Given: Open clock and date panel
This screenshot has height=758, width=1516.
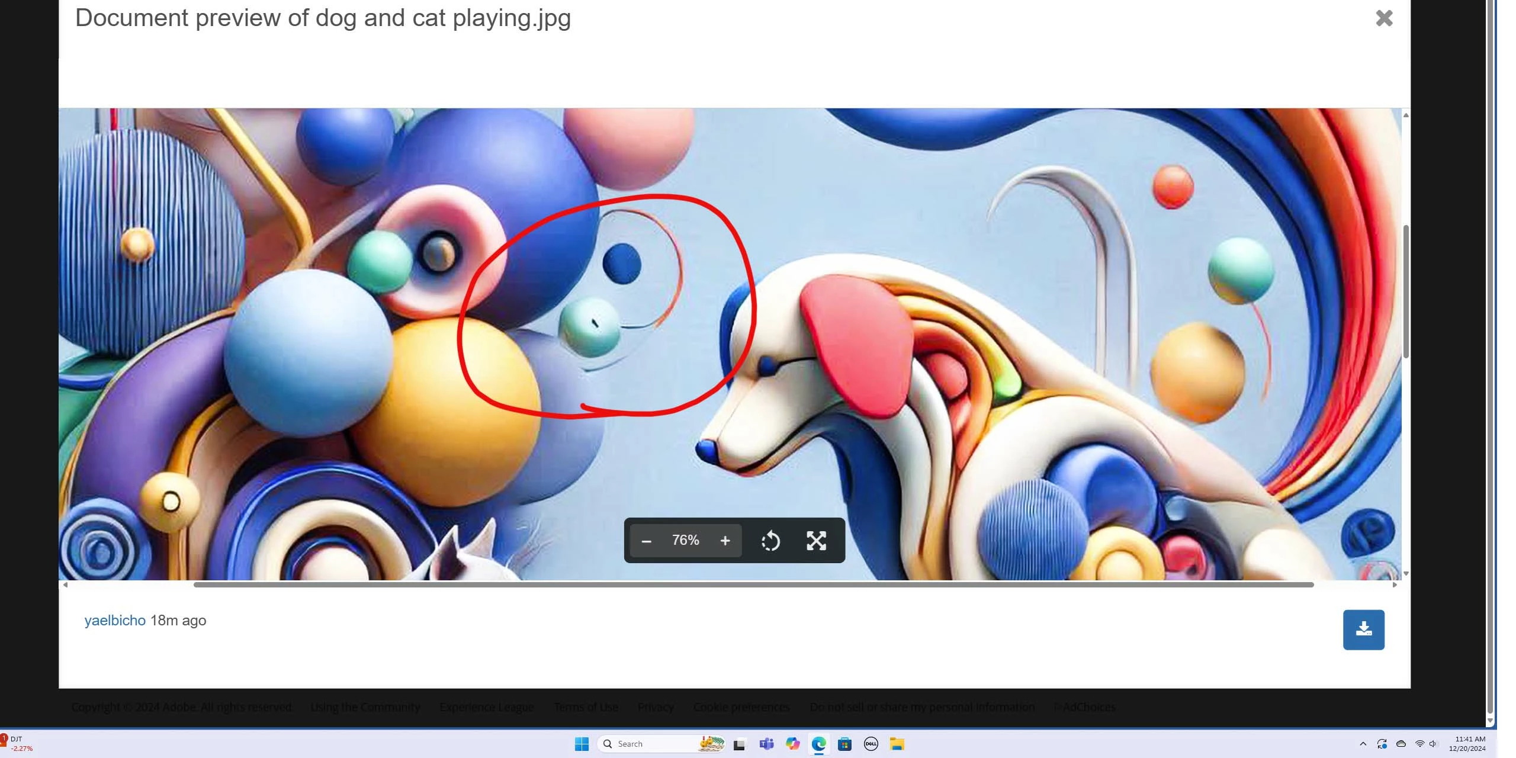Looking at the screenshot, I should [x=1467, y=744].
